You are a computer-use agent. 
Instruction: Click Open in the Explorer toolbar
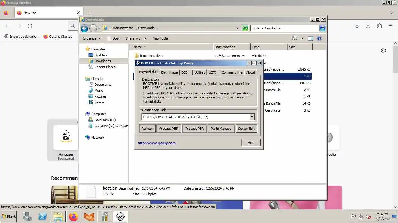113,38
